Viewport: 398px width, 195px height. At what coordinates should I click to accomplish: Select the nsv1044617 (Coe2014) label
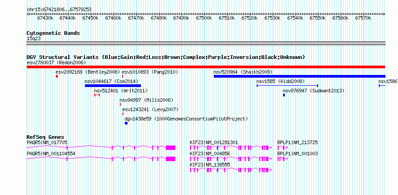[x=111, y=81]
